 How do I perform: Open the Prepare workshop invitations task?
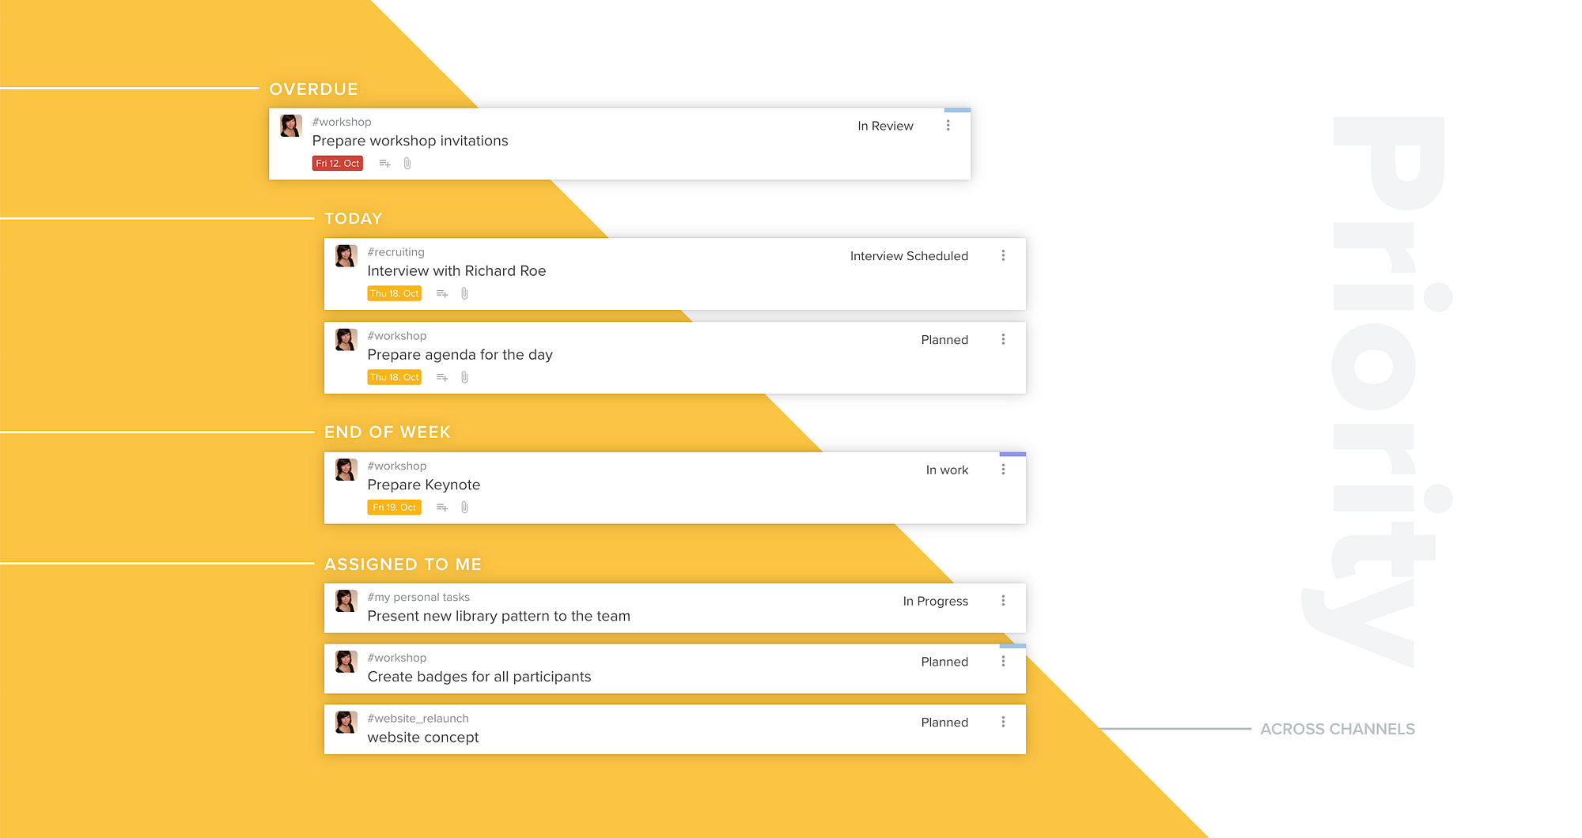coord(410,141)
